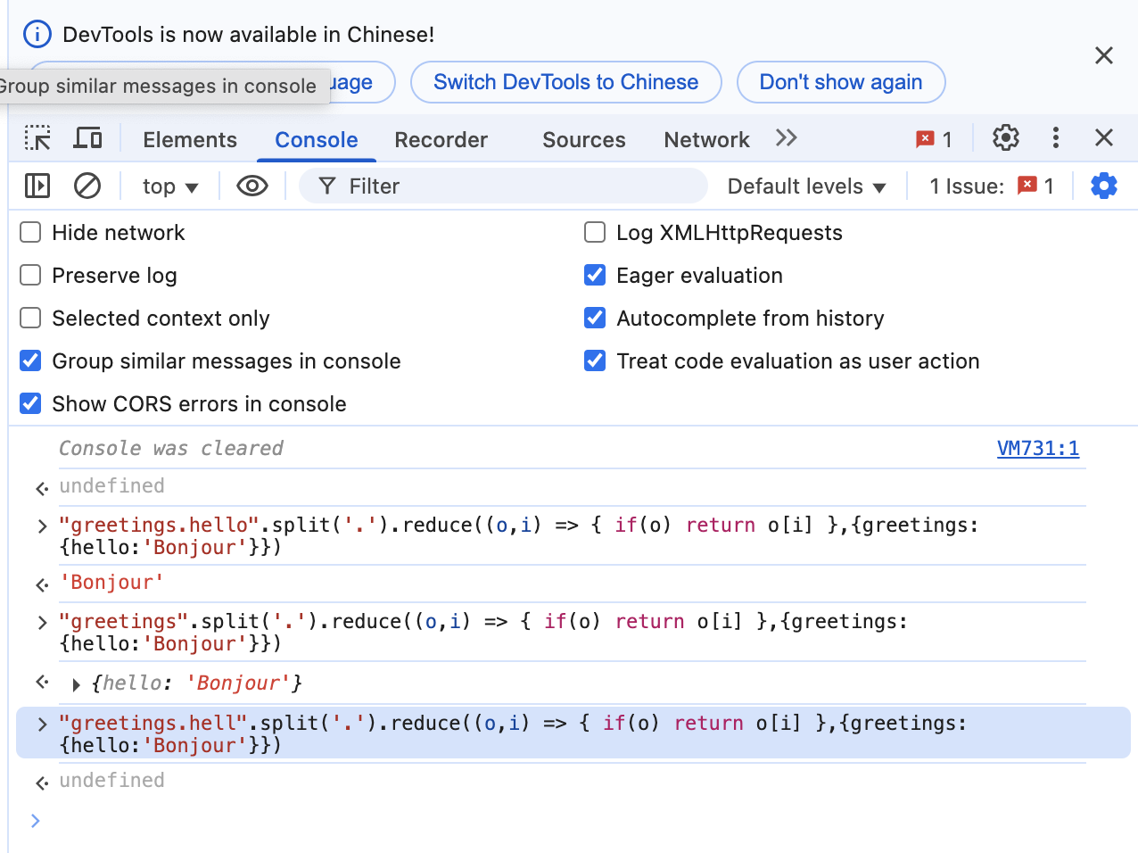Clear console with the circle-slash icon
This screenshot has height=853, width=1138.
(87, 186)
